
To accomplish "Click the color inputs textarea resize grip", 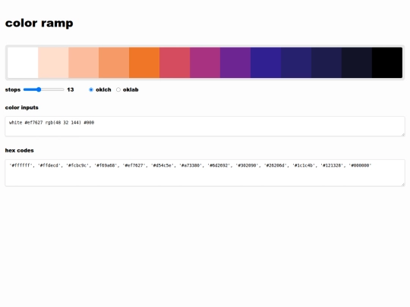I will tap(402, 134).
